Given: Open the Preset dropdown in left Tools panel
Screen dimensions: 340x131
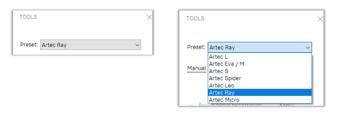Looking at the screenshot, I should (91, 45).
